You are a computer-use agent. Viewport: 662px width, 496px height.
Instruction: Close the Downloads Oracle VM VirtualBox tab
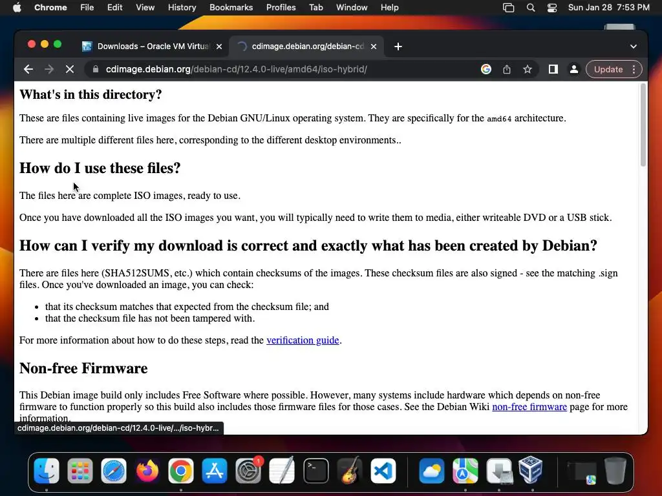[x=219, y=46]
